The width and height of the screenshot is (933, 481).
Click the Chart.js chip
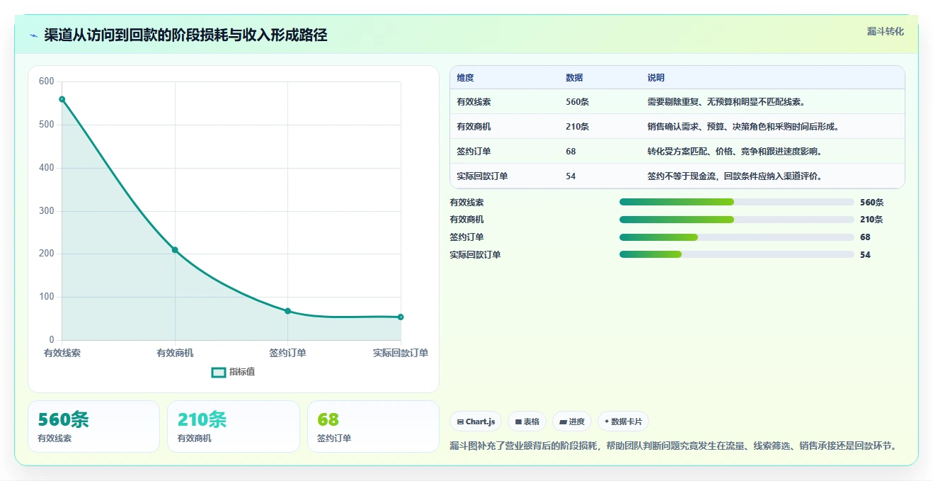tap(476, 421)
